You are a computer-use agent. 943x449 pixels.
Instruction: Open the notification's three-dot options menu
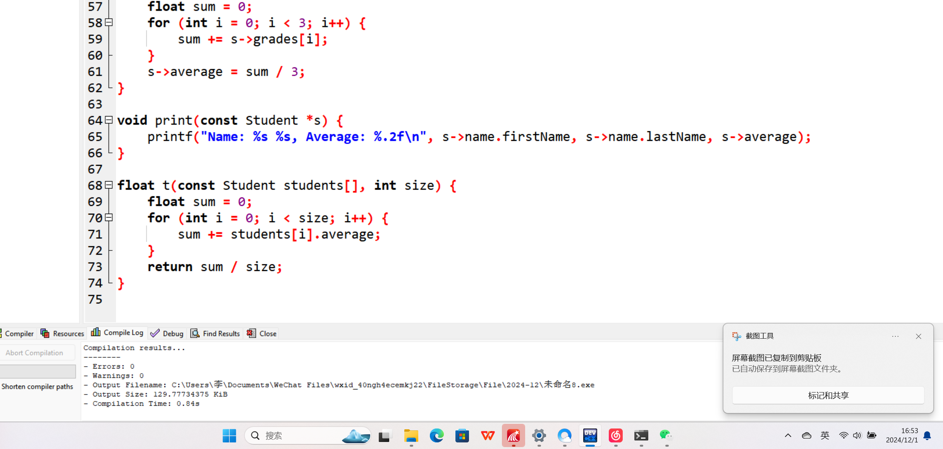895,336
